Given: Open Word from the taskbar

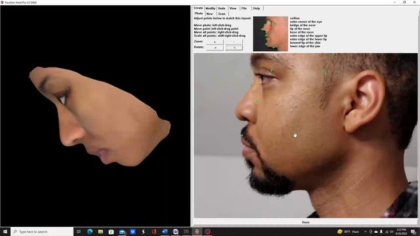Looking at the screenshot, I should click(x=165, y=231).
